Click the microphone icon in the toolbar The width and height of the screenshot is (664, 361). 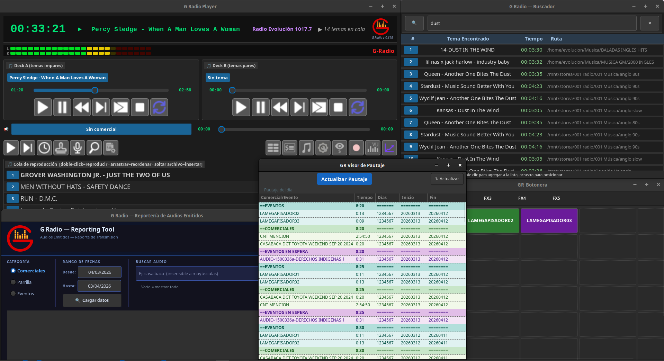pyautogui.click(x=78, y=148)
